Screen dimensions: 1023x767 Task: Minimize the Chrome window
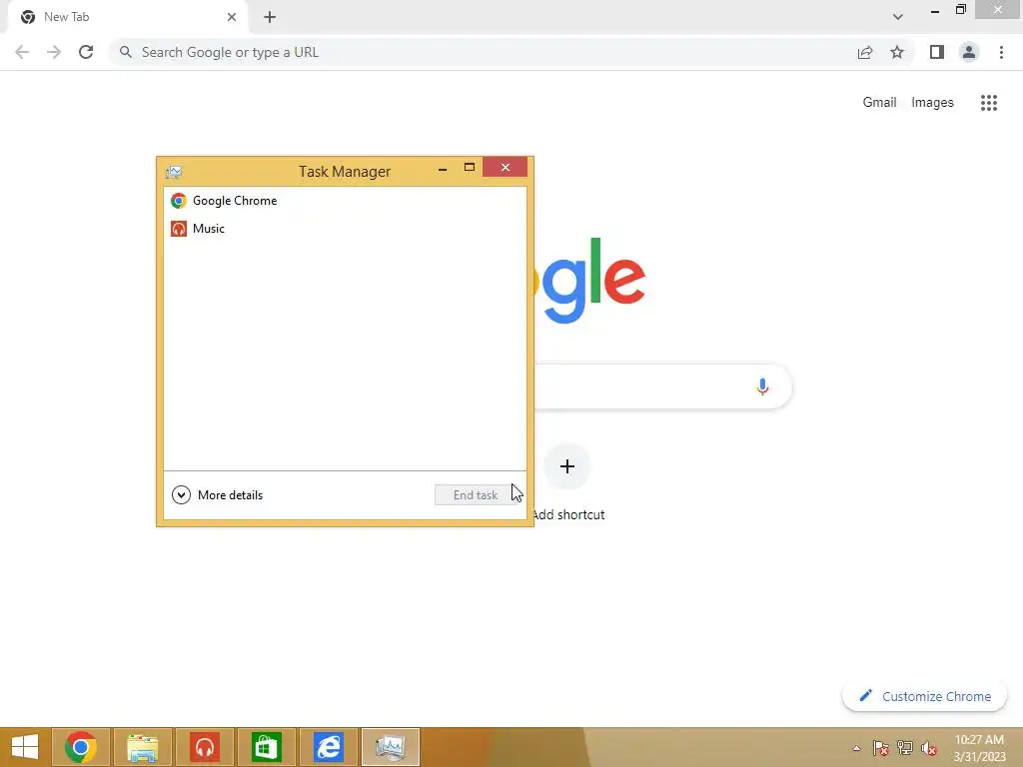click(x=935, y=11)
